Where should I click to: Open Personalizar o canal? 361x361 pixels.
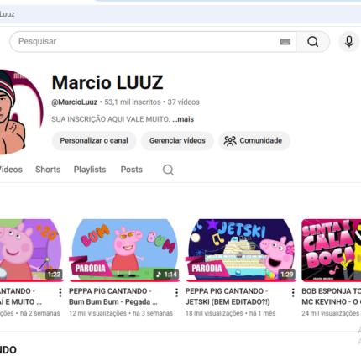[x=94, y=140]
